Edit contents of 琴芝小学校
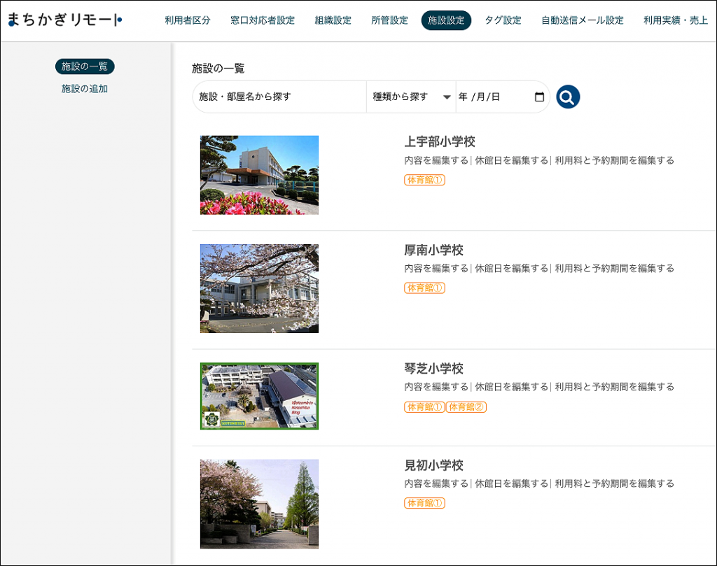The width and height of the screenshot is (717, 566). click(436, 387)
